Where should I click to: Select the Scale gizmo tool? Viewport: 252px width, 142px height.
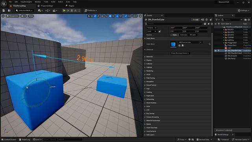[x=98, y=16]
